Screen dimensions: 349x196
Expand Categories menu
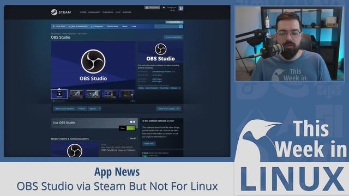(x=97, y=27)
